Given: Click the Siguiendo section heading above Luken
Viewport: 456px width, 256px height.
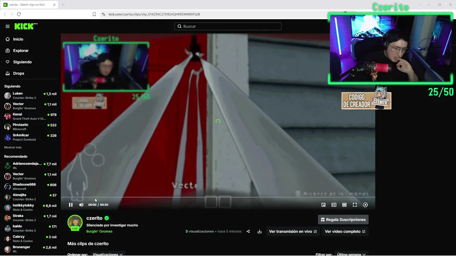Looking at the screenshot, I should coord(12,86).
